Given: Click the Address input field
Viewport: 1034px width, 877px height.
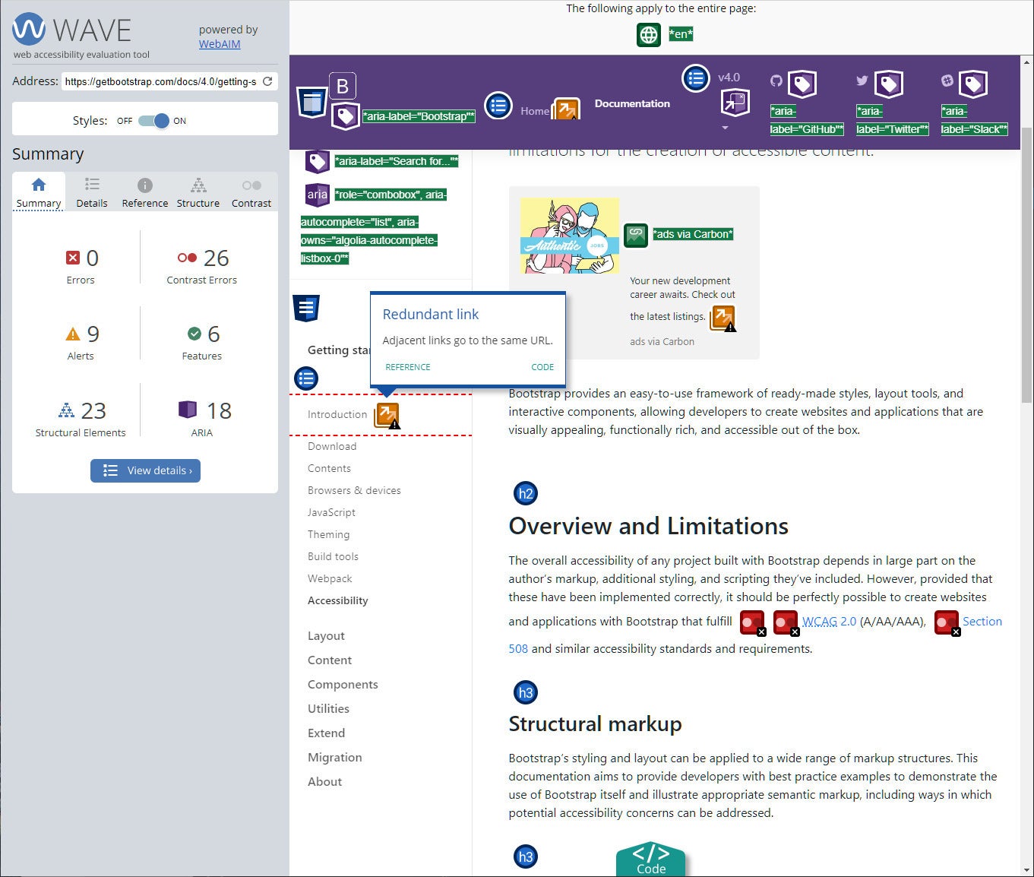Looking at the screenshot, I should [x=160, y=81].
